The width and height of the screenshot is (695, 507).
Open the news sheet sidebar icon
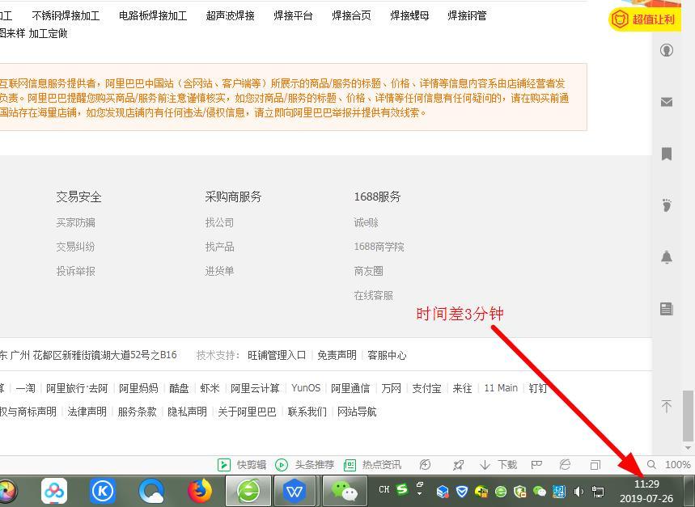point(666,309)
